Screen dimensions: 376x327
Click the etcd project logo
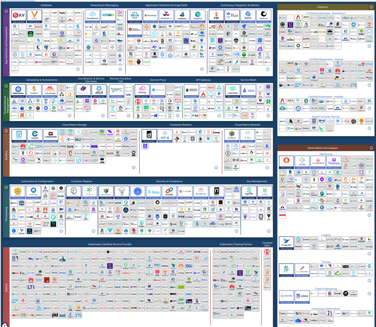(x=99, y=90)
